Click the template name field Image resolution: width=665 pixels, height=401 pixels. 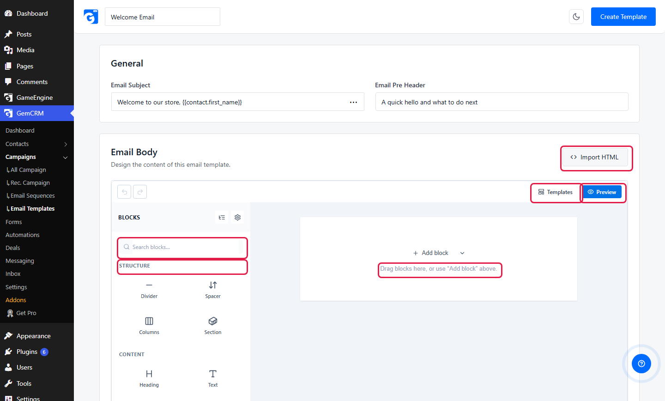(x=163, y=17)
